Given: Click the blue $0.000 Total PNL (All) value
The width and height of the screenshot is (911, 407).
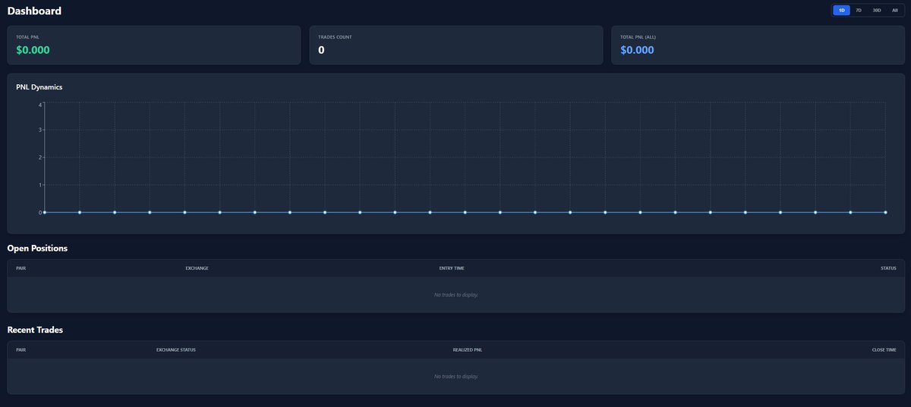Looking at the screenshot, I should click(637, 50).
